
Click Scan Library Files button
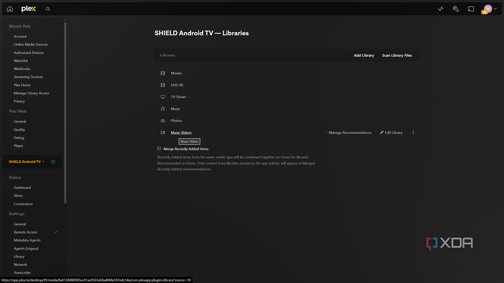click(397, 55)
